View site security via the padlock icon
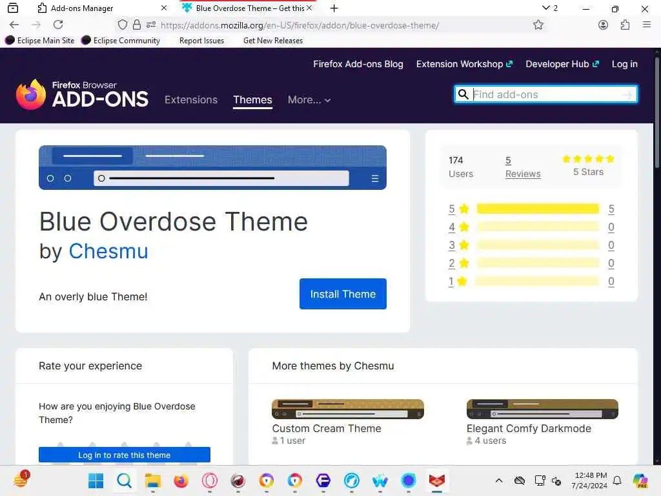Viewport: 661px width, 496px height. [x=137, y=25]
